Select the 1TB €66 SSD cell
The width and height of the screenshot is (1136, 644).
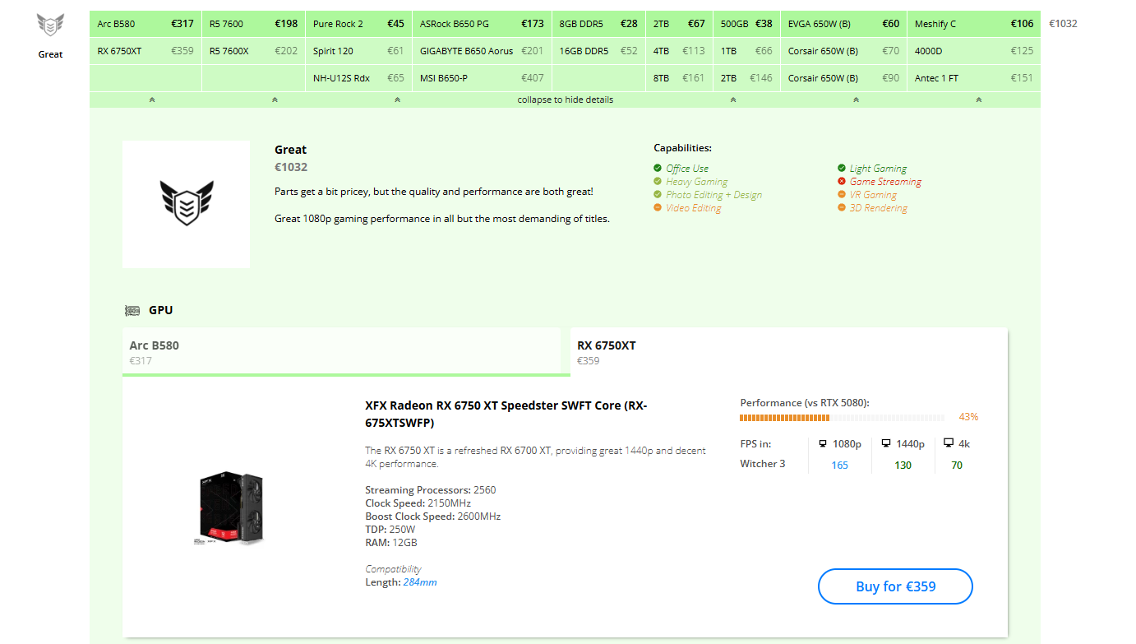(746, 51)
